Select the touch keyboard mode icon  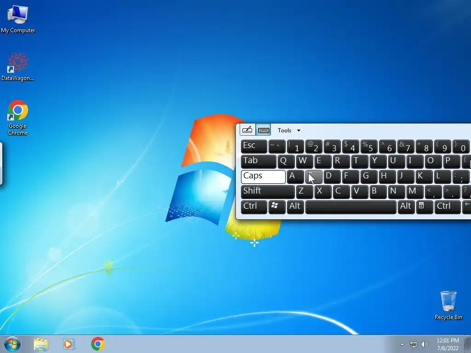[x=264, y=130]
